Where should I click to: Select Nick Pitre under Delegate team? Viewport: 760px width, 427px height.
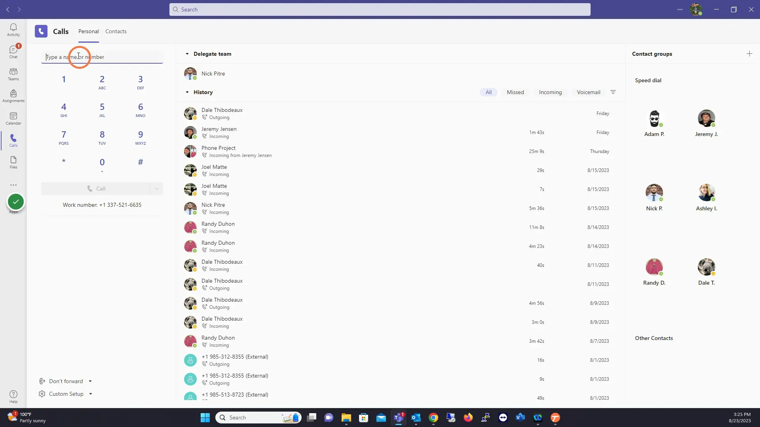coord(401,74)
